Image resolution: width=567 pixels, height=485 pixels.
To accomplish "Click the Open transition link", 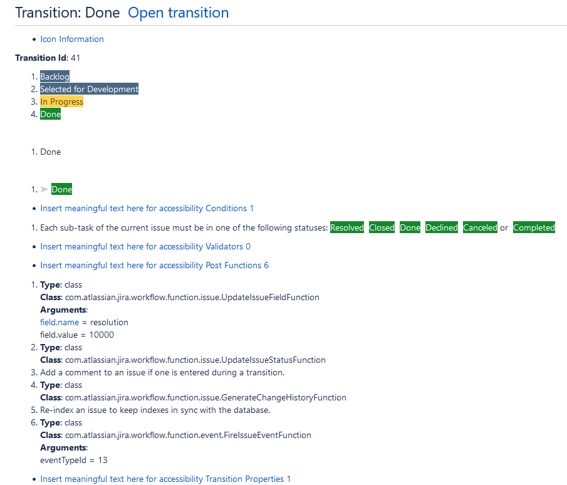I will click(178, 13).
